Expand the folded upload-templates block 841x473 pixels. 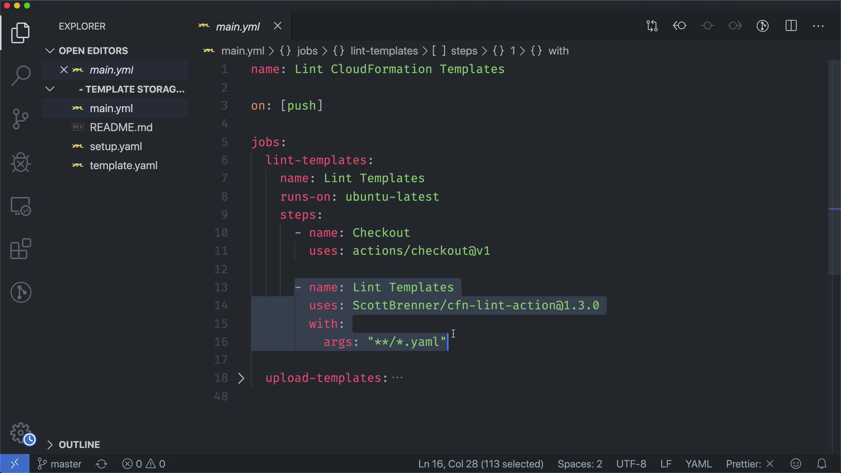[x=241, y=378]
